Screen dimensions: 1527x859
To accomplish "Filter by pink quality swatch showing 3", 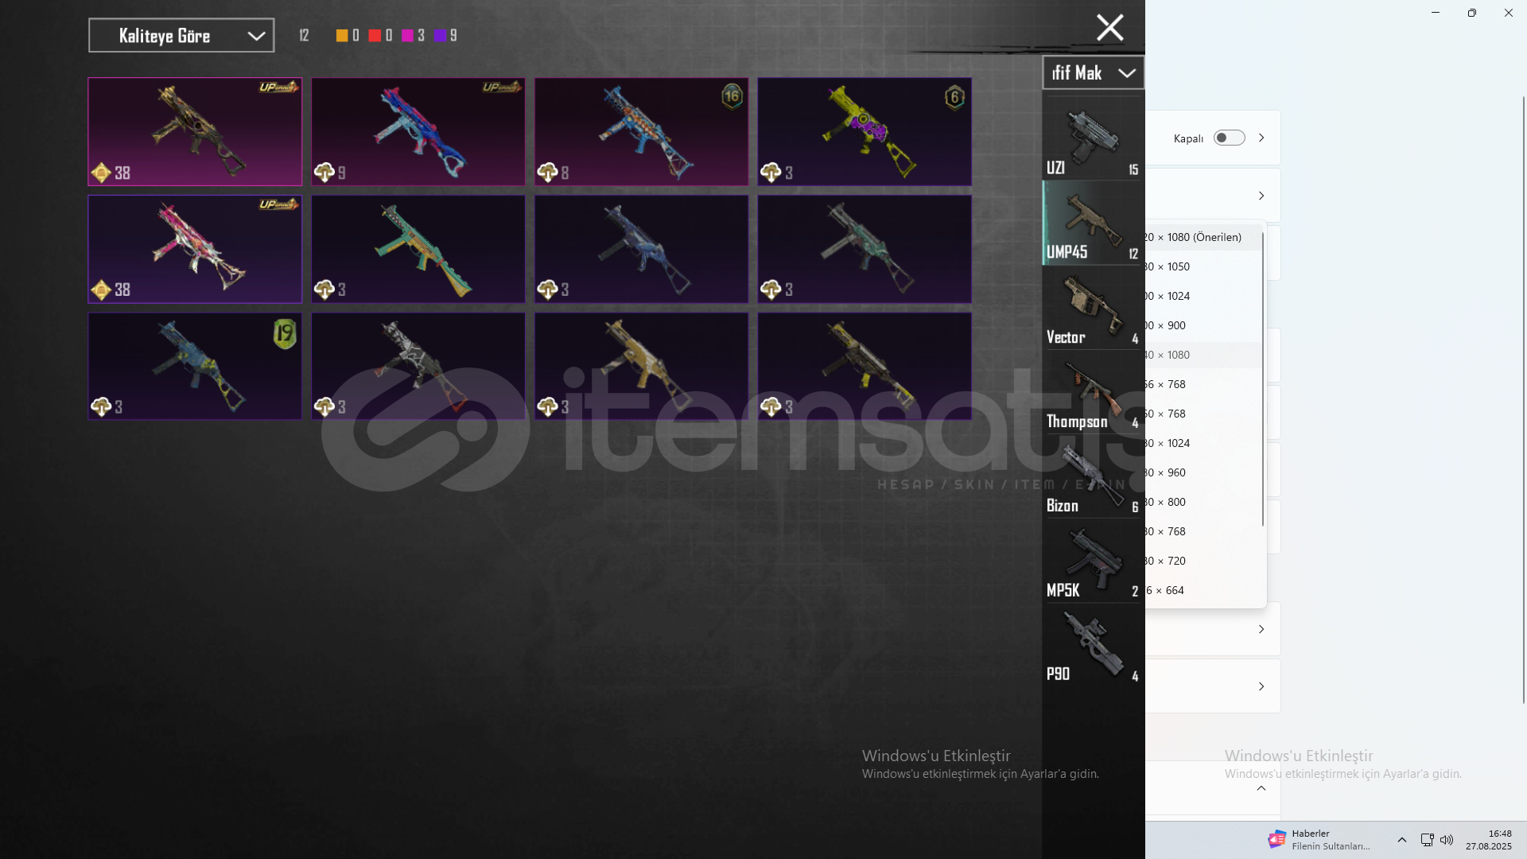I will [407, 36].
